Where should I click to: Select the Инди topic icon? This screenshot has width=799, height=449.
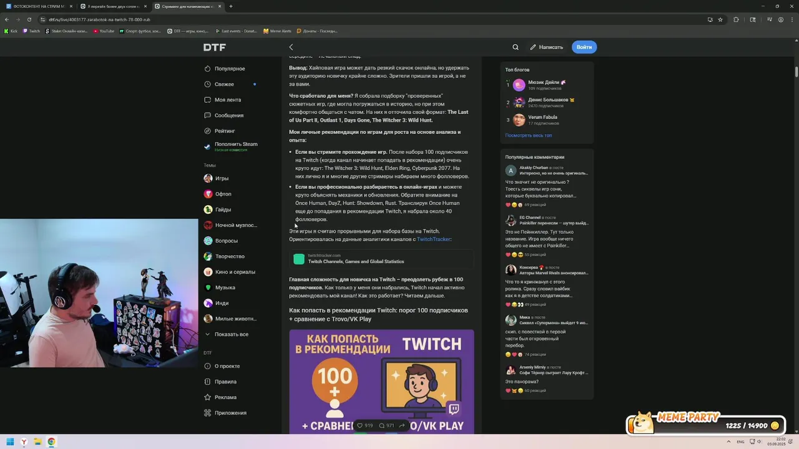coord(208,303)
